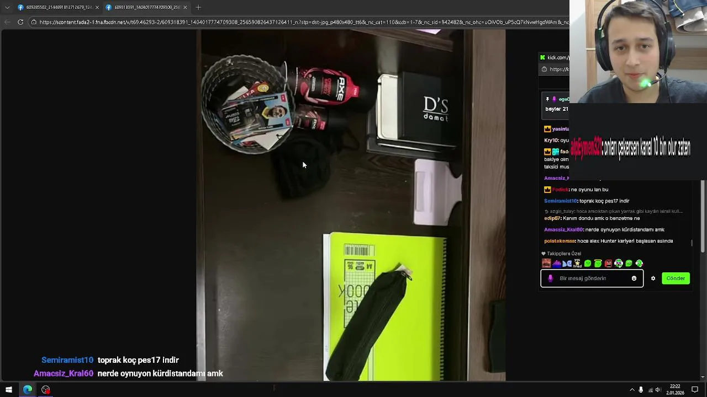The height and width of the screenshot is (397, 707).
Task: Click the green Gönder button
Action: 676,278
